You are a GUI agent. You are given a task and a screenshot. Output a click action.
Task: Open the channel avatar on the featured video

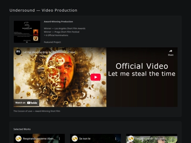(18, 52)
